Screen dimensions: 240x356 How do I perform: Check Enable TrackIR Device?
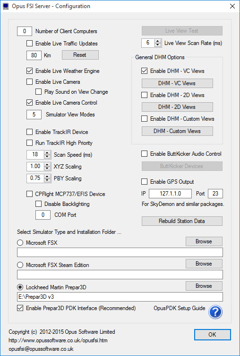point(29,132)
